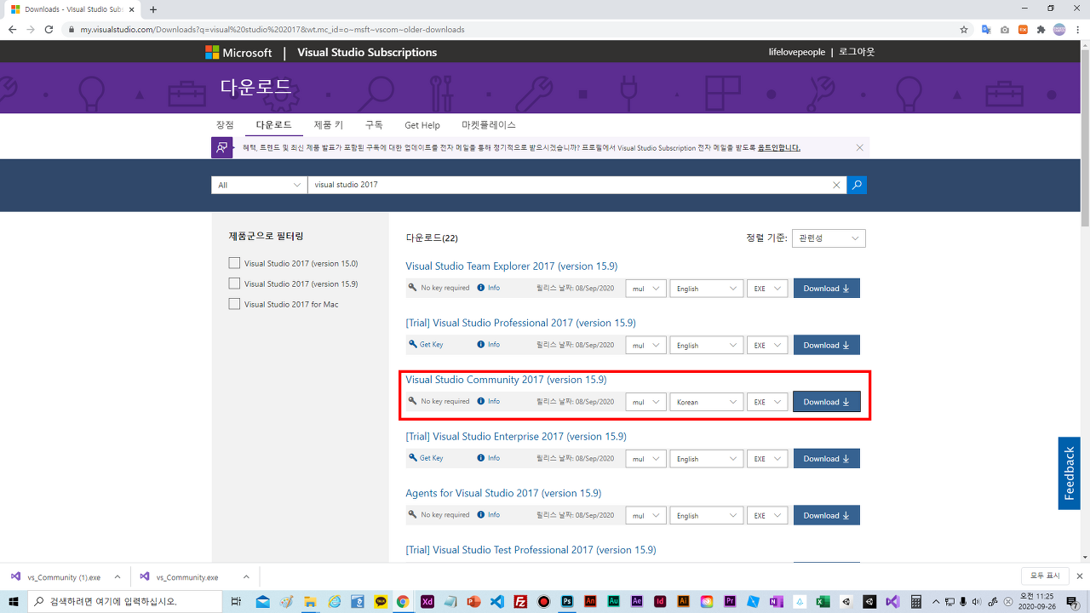
Task: Open the Get Help tab
Action: [x=422, y=125]
